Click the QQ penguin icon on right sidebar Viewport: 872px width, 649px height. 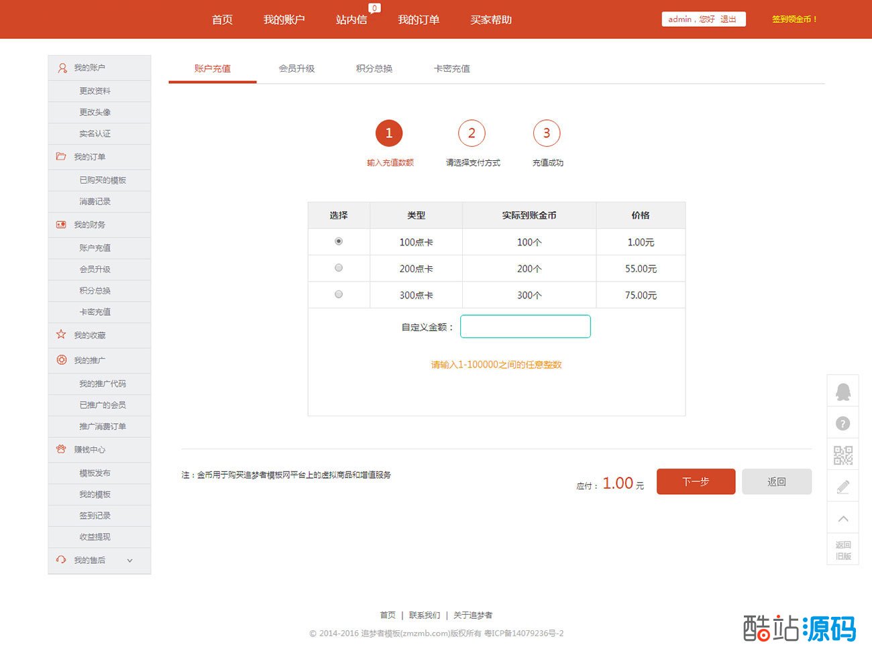click(842, 392)
